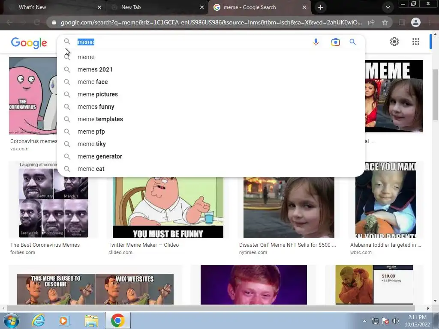Select the meme - Google Search tab

point(259,7)
